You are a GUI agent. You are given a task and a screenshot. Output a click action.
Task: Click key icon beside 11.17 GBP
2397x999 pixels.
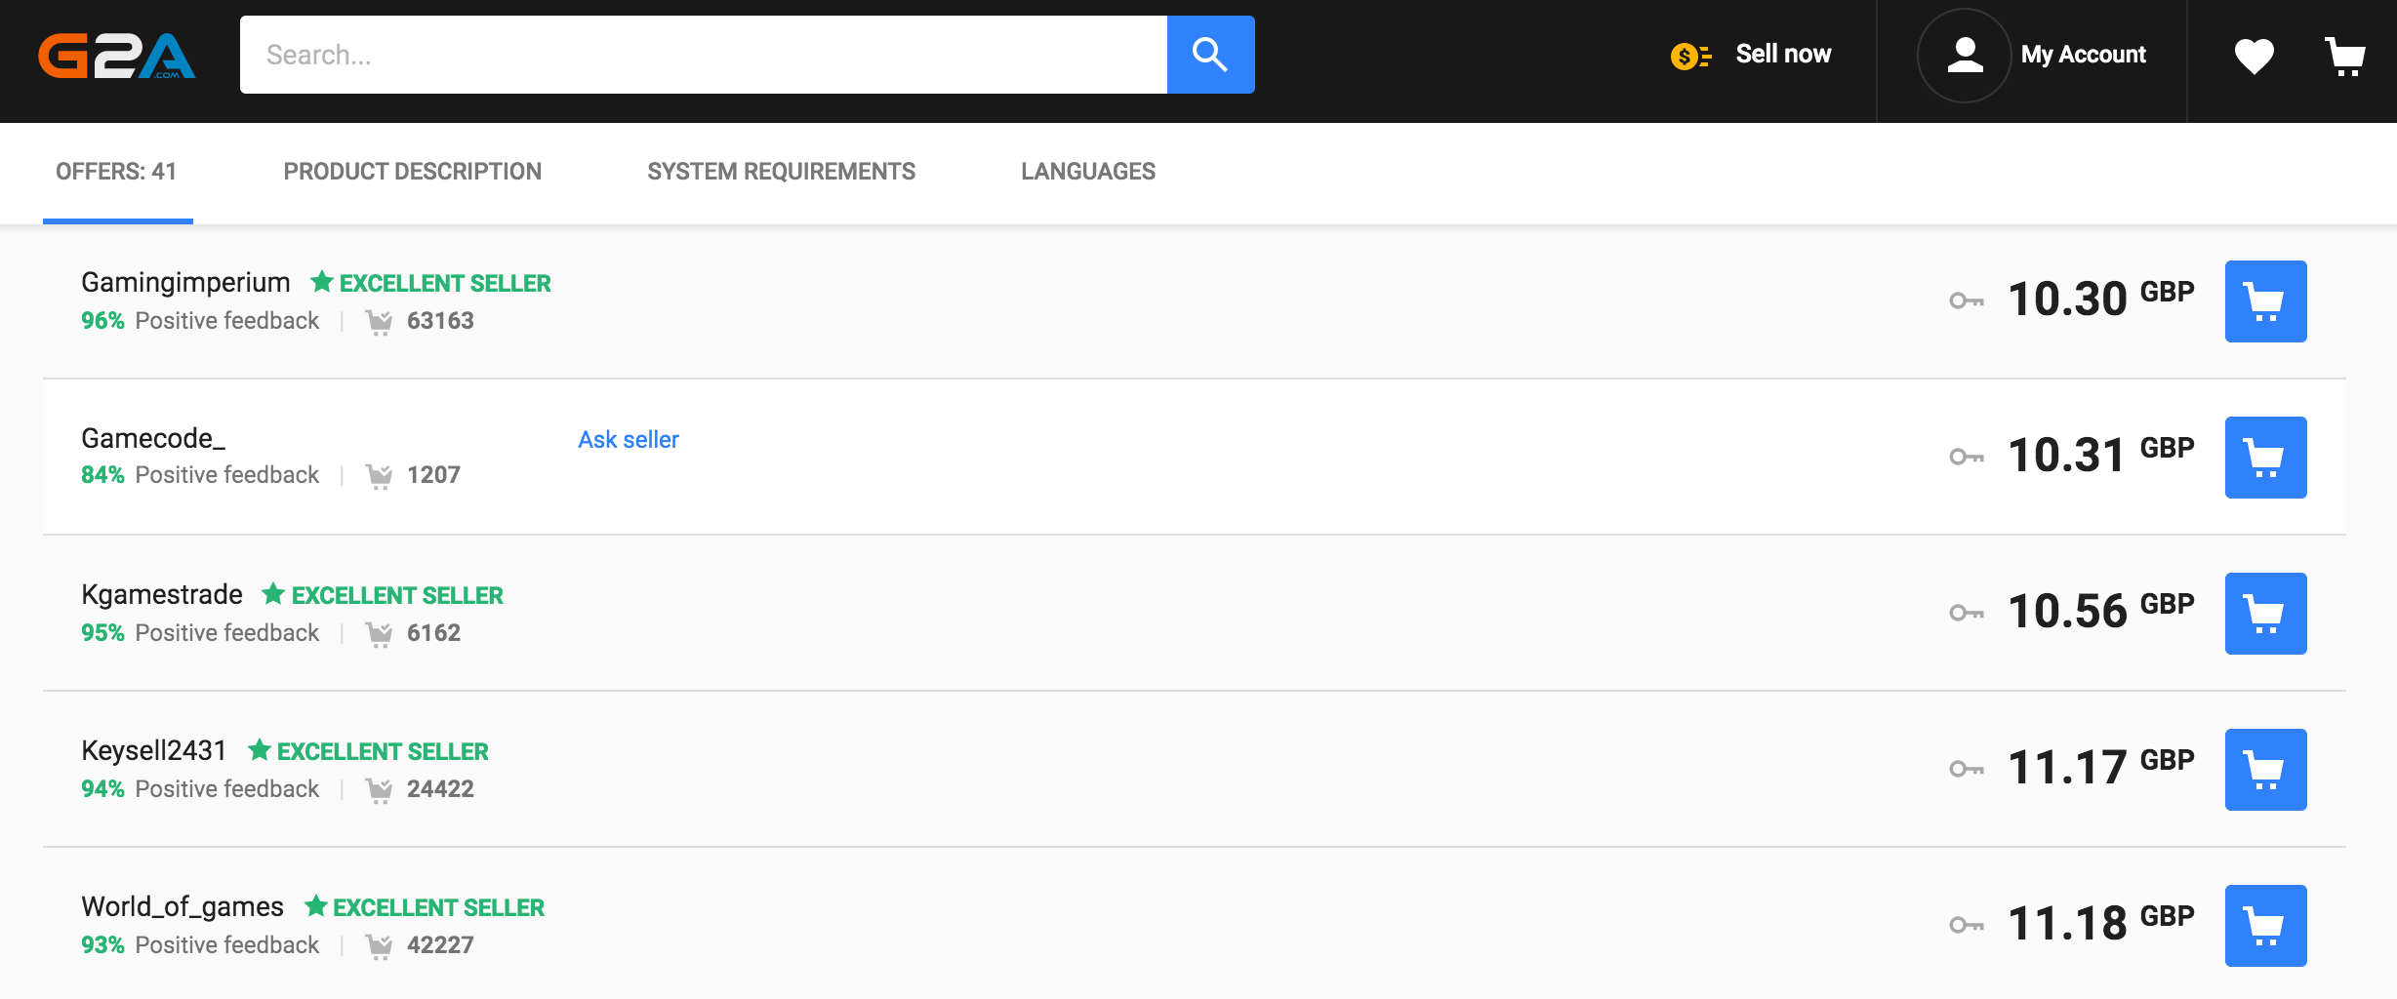1967,770
